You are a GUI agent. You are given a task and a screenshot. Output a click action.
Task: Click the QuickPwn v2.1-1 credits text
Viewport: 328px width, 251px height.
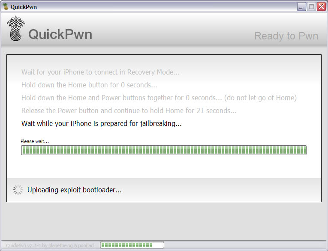click(x=50, y=245)
